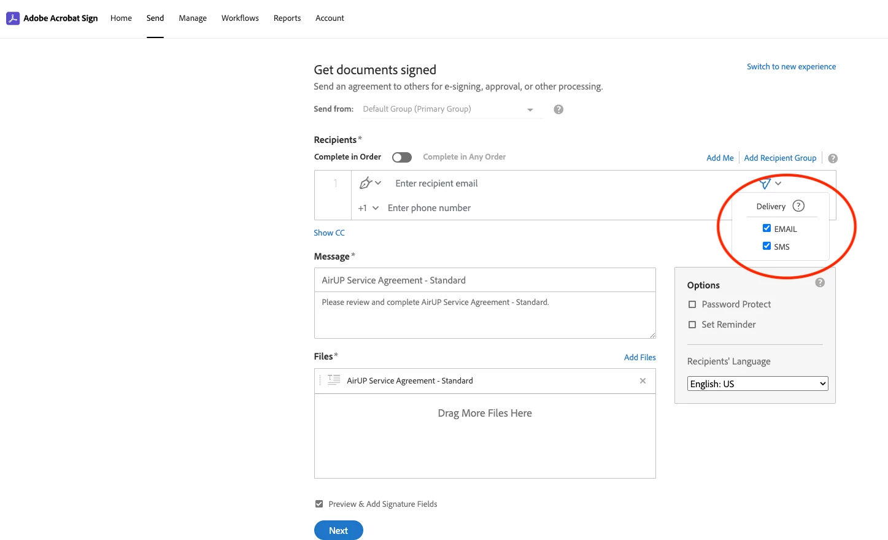This screenshot has width=888, height=540.
Task: Open the Manage tab
Action: click(x=193, y=18)
